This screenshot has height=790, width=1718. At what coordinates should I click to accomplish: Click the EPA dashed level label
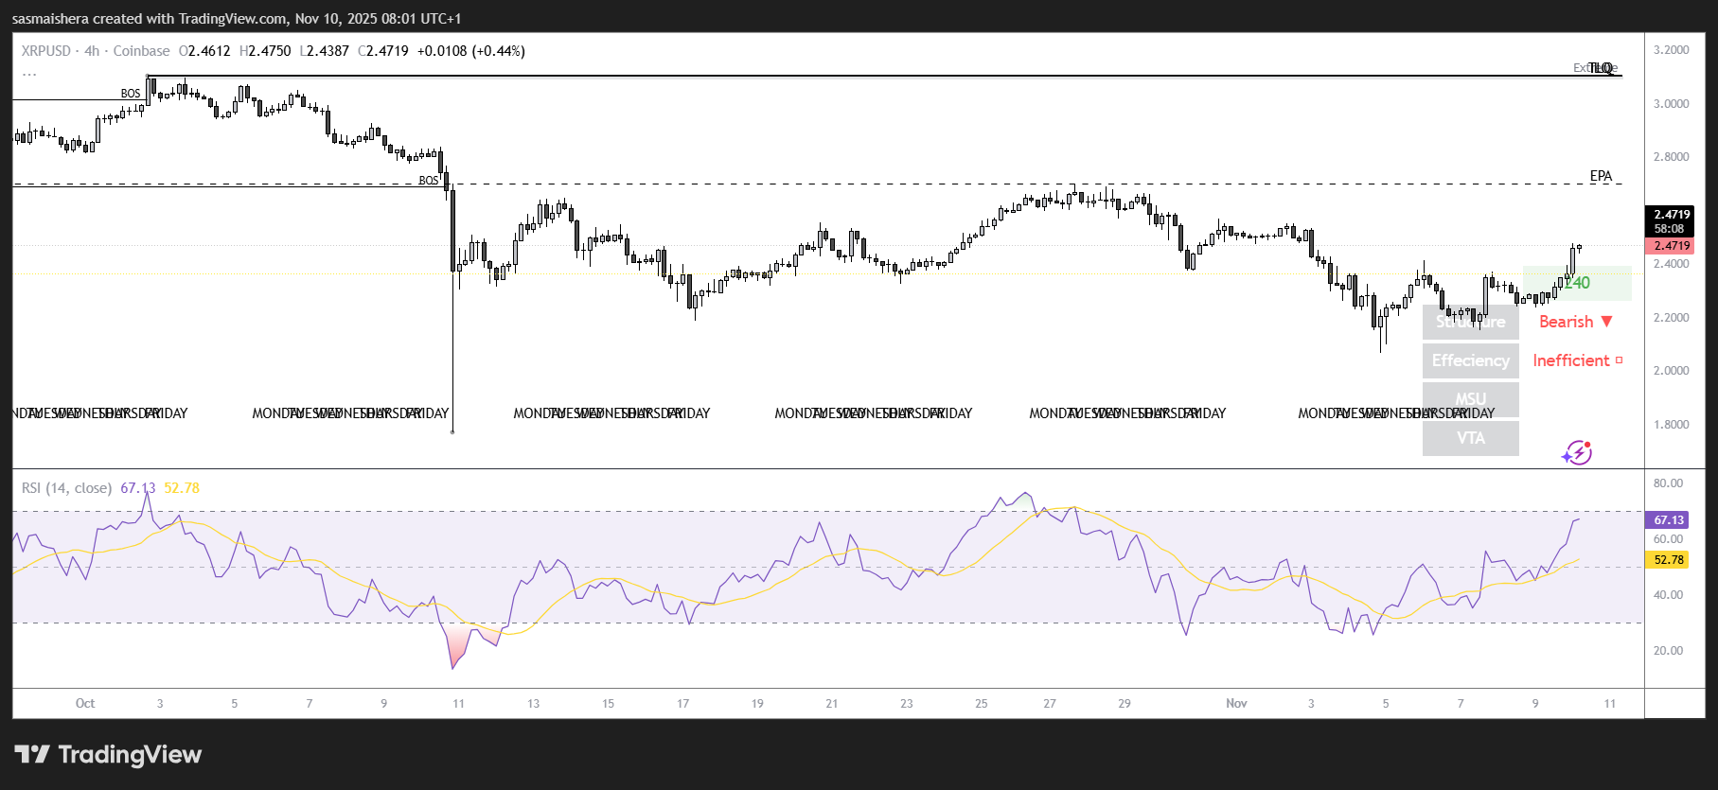point(1601,176)
